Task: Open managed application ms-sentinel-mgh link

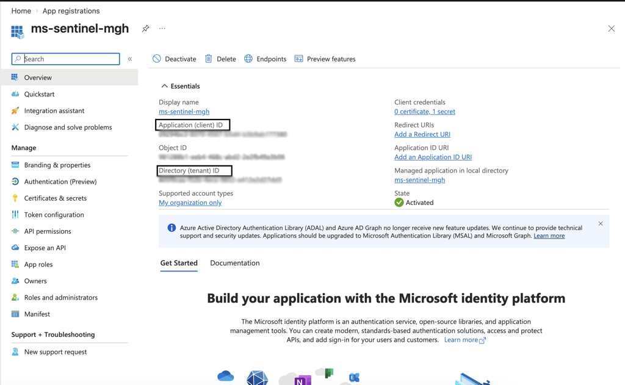Action: coord(420,180)
